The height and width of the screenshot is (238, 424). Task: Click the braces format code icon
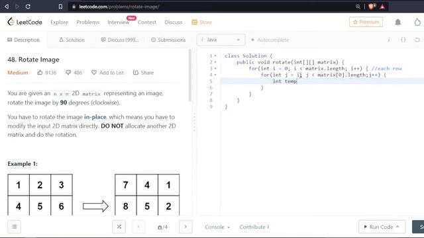[x=403, y=40]
